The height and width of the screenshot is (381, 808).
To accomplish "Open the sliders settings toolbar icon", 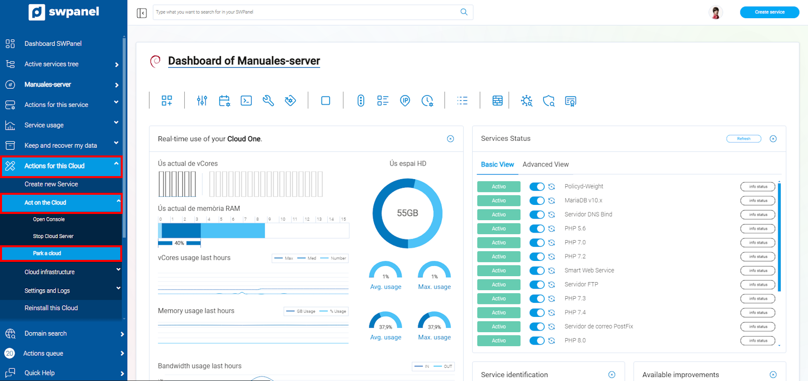I will pos(202,100).
